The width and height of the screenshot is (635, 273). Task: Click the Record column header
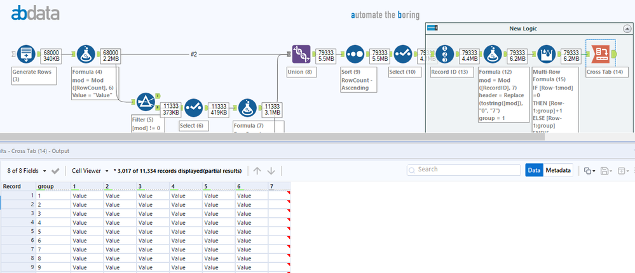(18, 187)
